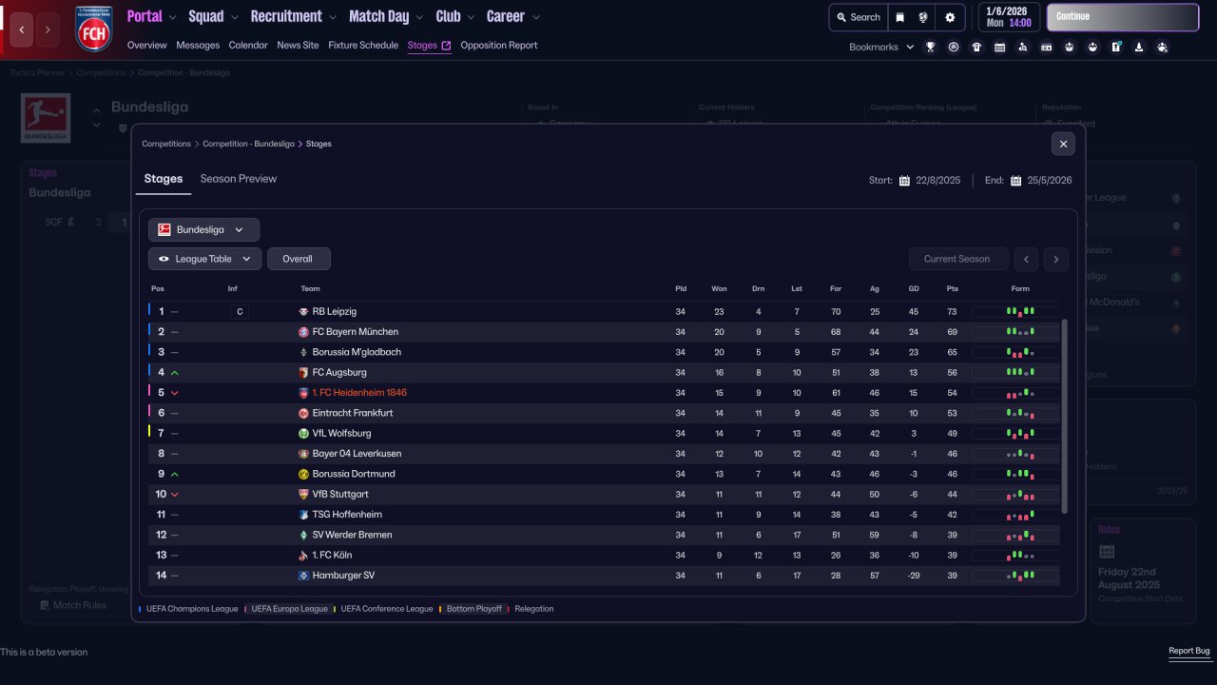Click the date and time display
Viewport: 1217px width, 685px height.
[x=1008, y=17]
